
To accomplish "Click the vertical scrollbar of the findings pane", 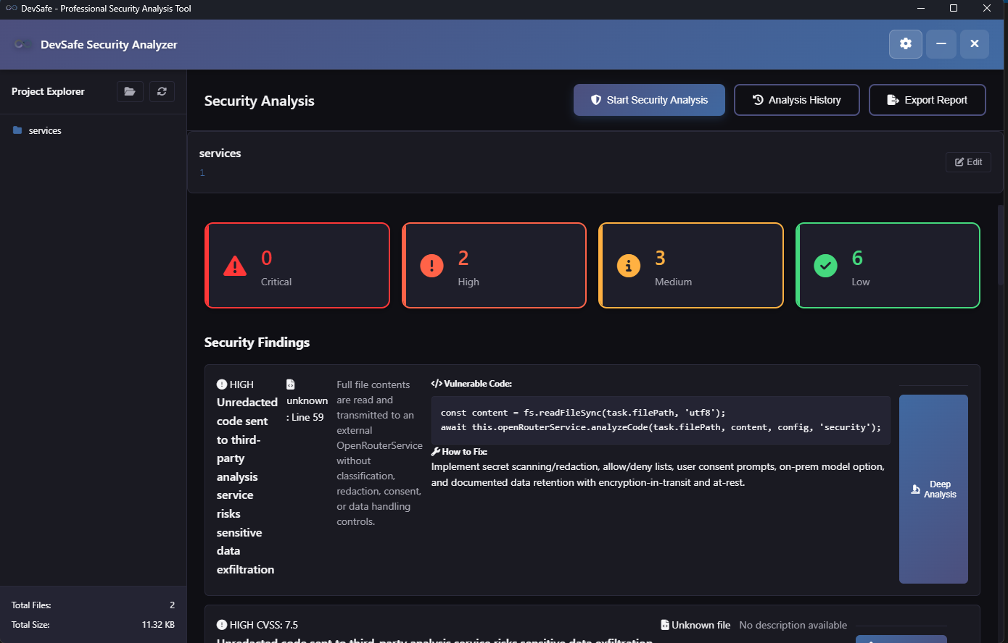I will point(1001,246).
